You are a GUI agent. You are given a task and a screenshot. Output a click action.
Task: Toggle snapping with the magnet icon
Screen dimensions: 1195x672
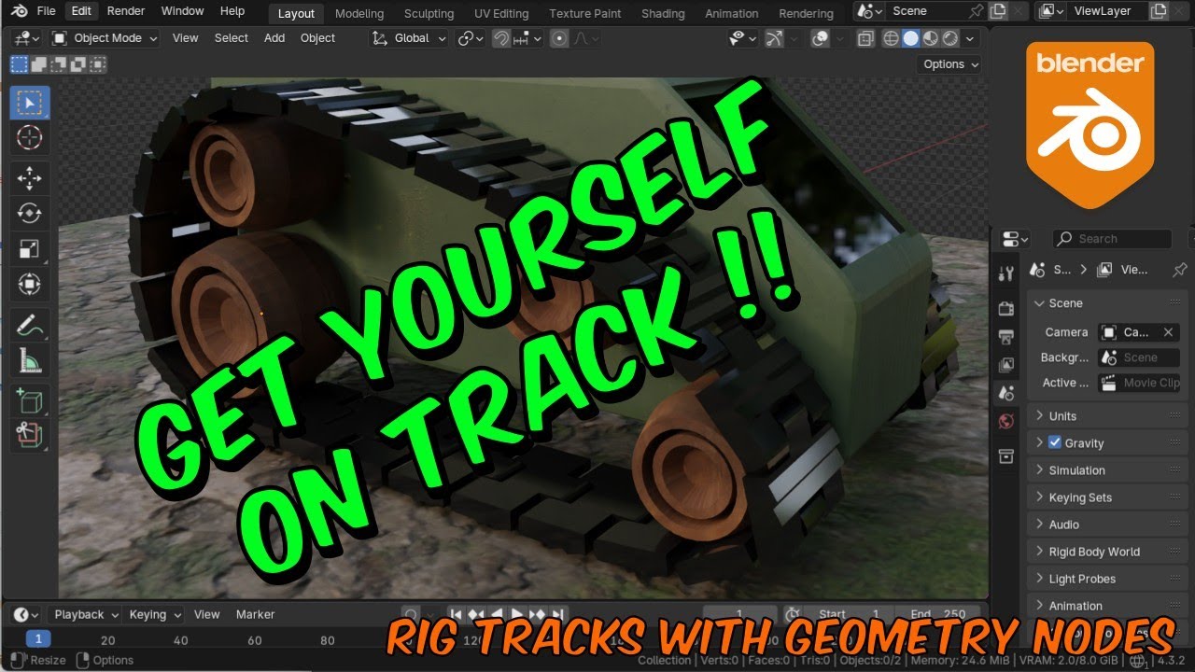pos(502,38)
